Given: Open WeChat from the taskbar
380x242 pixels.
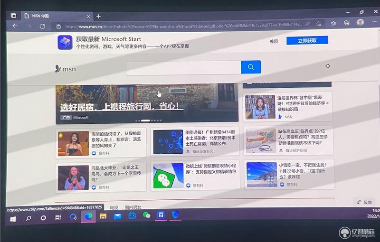Looking at the screenshot, I should 146,215.
